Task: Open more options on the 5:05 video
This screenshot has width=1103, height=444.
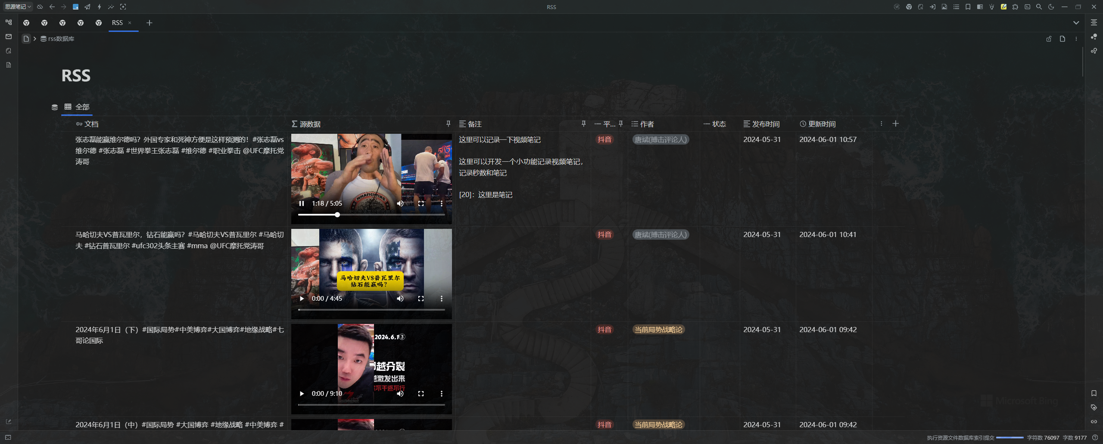Action: pyautogui.click(x=442, y=203)
